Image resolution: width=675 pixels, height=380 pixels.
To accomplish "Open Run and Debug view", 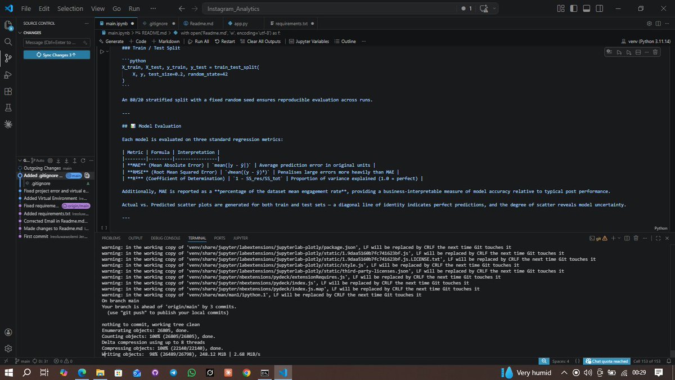I will 8,75.
